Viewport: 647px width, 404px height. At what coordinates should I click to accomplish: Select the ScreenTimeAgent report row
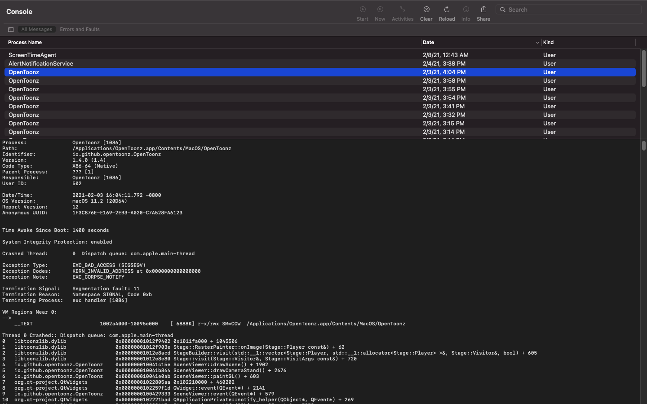click(320, 55)
